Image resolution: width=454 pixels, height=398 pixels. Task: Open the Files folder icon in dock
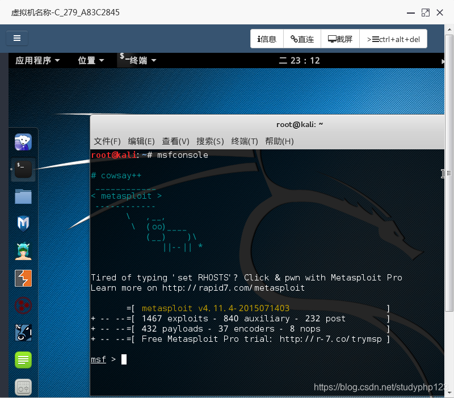click(23, 196)
